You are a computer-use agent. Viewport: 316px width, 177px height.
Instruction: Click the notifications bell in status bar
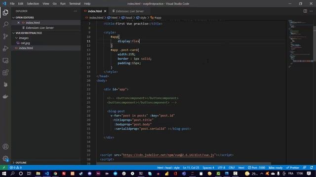pos(312,168)
